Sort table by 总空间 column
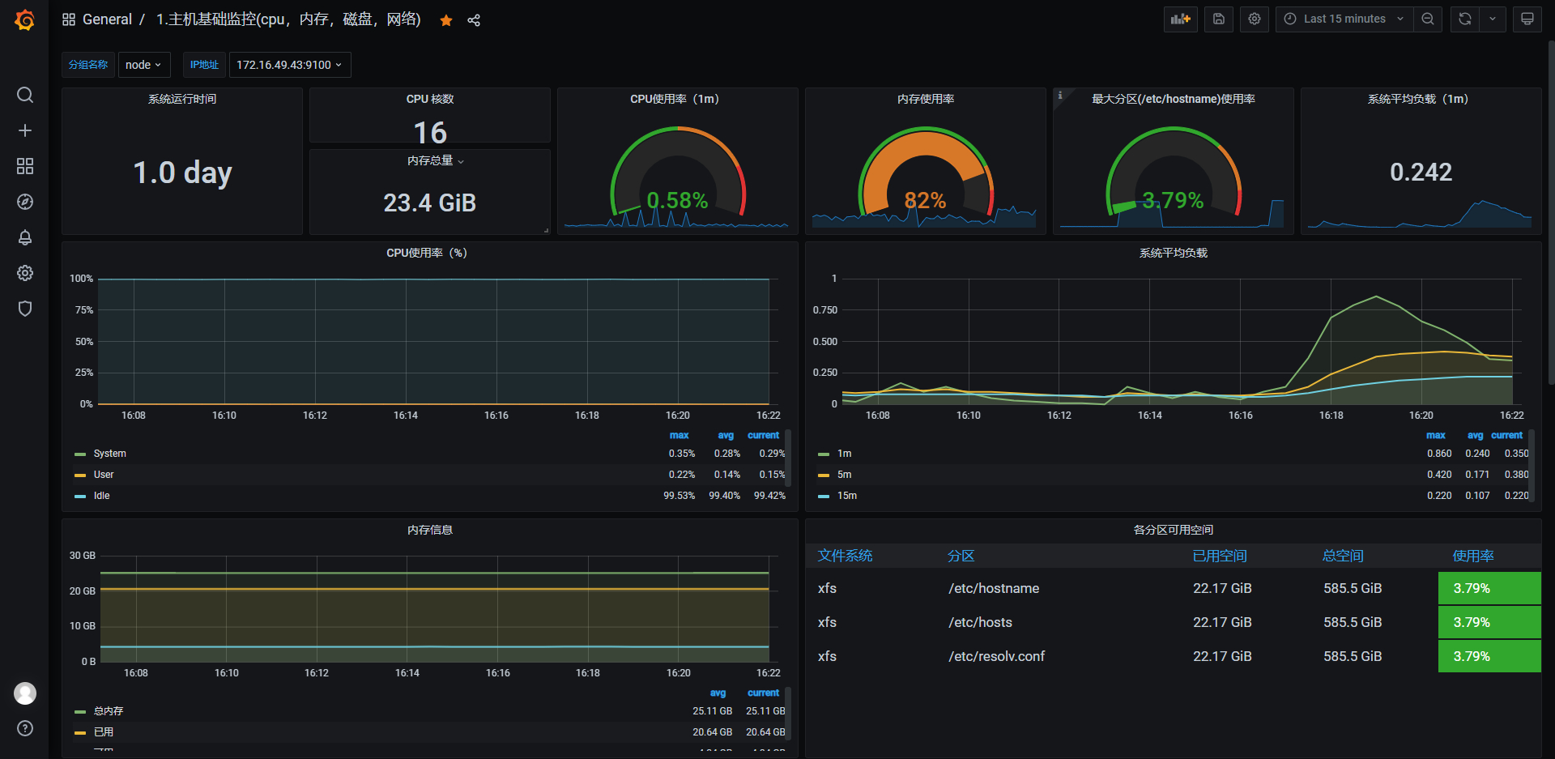The height and width of the screenshot is (759, 1555). tap(1343, 556)
